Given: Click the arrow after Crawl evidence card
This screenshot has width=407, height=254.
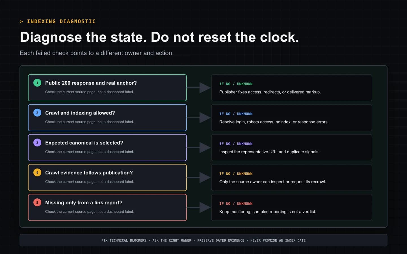Looking at the screenshot, I should coord(199,178).
